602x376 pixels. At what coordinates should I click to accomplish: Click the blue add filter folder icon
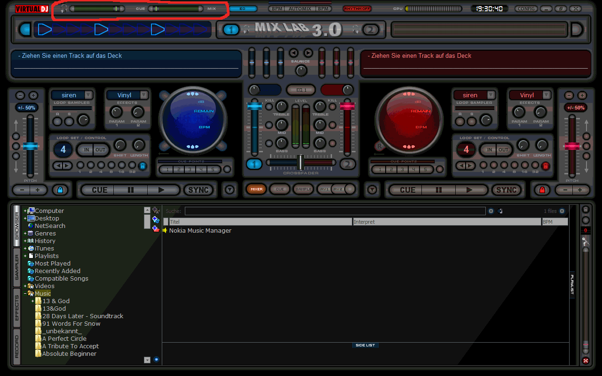coord(156,219)
